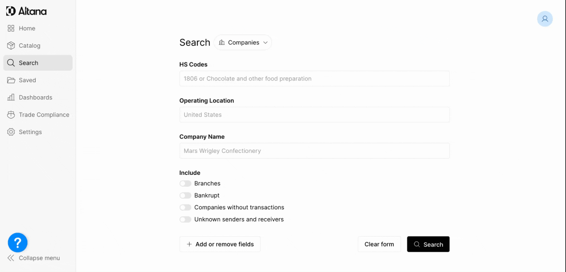This screenshot has width=566, height=272.
Task: Collapse the sidebar menu
Action: [34, 258]
